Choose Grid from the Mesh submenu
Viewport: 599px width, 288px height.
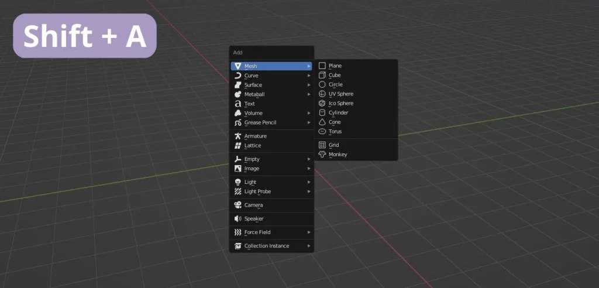click(x=356, y=145)
